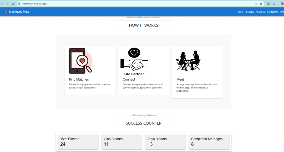Click 'Browse through profiles' description text
The height and width of the screenshot is (152, 284).
pyautogui.click(x=89, y=86)
